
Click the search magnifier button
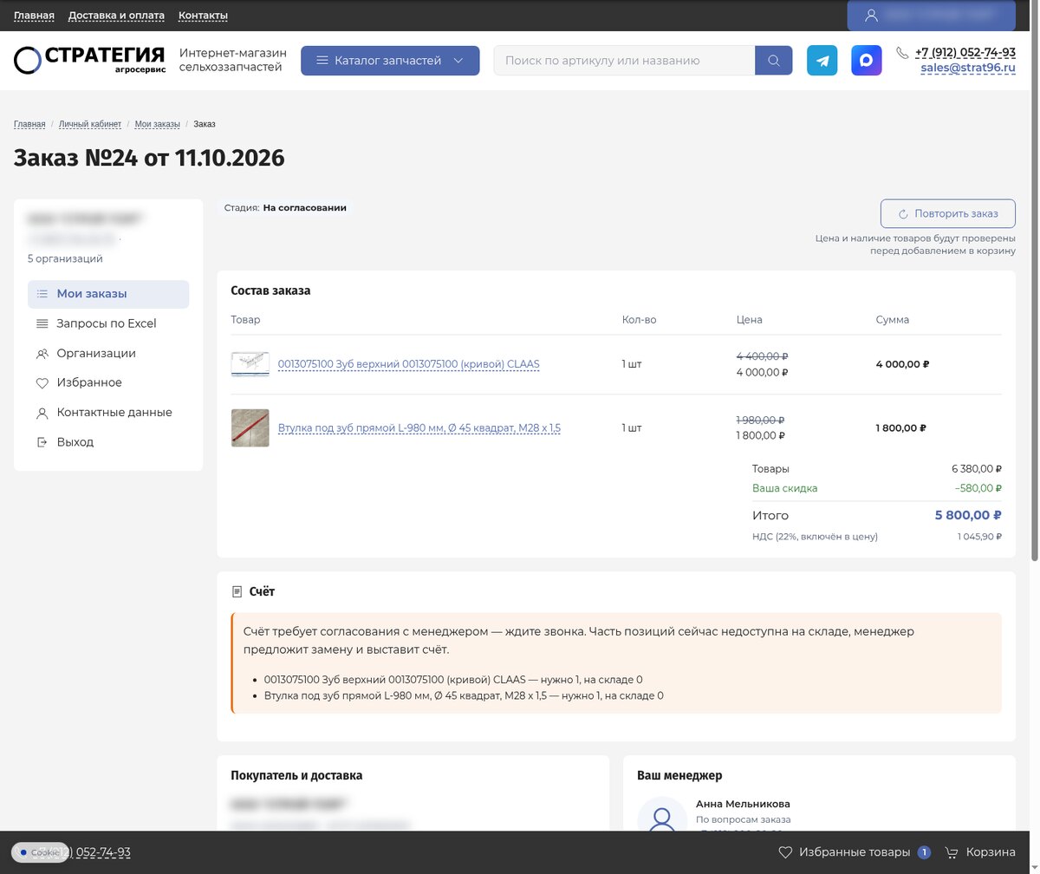pyautogui.click(x=774, y=61)
